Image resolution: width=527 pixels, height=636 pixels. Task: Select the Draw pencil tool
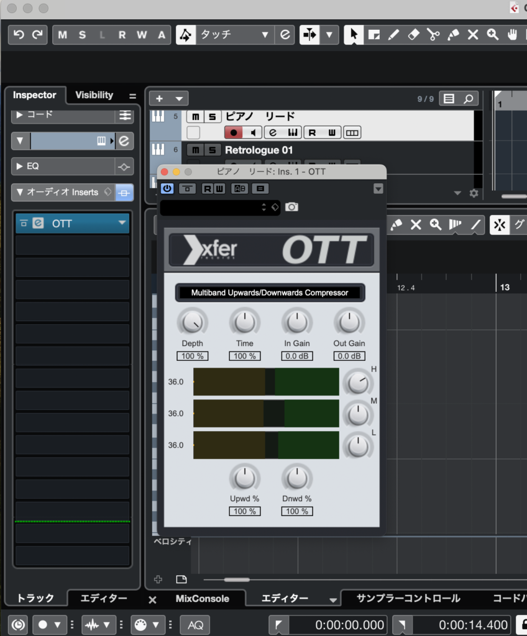[393, 35]
